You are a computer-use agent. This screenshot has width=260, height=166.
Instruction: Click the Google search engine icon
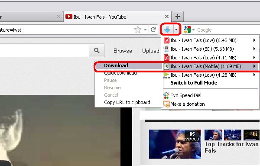coord(187,29)
